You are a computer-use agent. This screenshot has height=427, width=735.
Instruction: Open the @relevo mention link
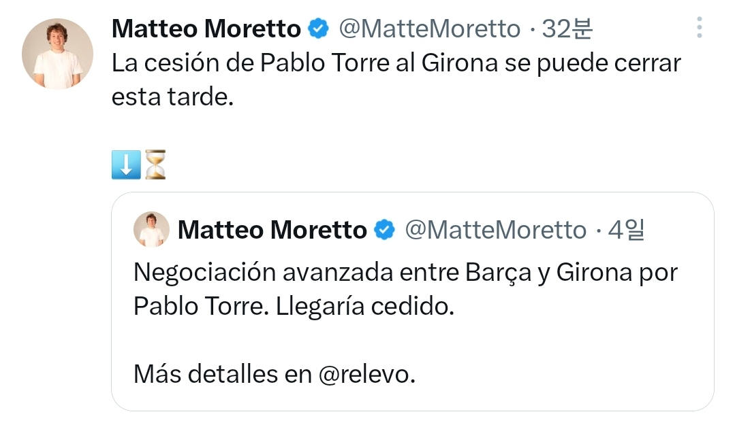point(367,374)
